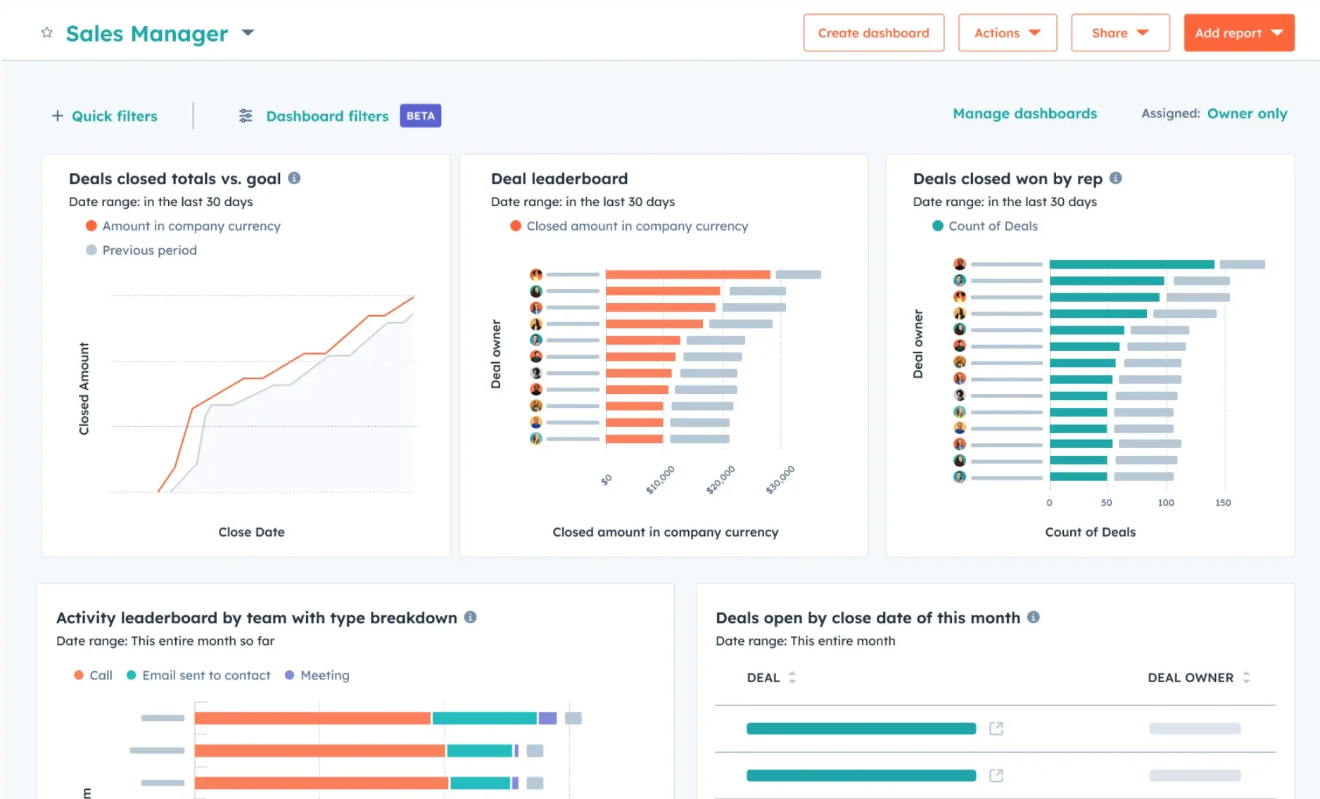Expand the Sales Manager dashboard dropdown
This screenshot has height=799, width=1320.
pos(248,32)
